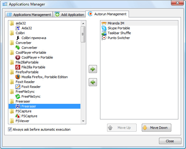Click the FirefoxPortable folder icon

pyautogui.click(x=12, y=72)
